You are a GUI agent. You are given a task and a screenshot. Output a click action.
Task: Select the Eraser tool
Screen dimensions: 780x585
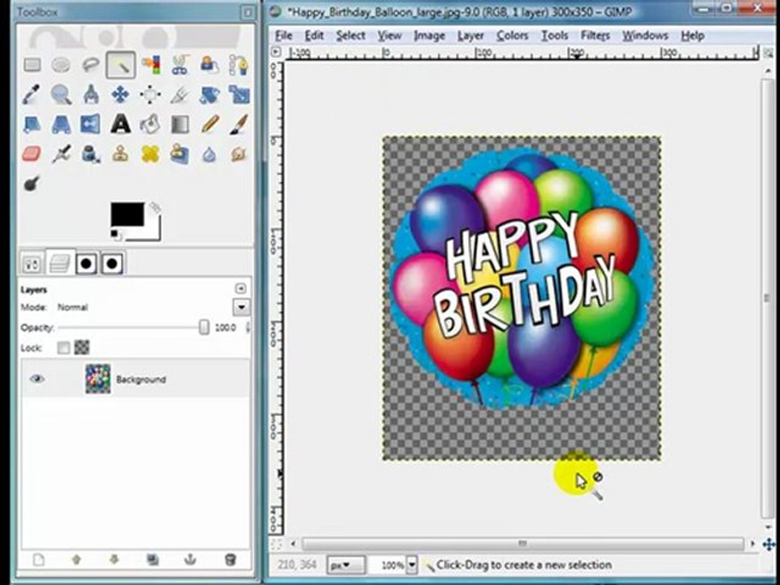[x=32, y=154]
